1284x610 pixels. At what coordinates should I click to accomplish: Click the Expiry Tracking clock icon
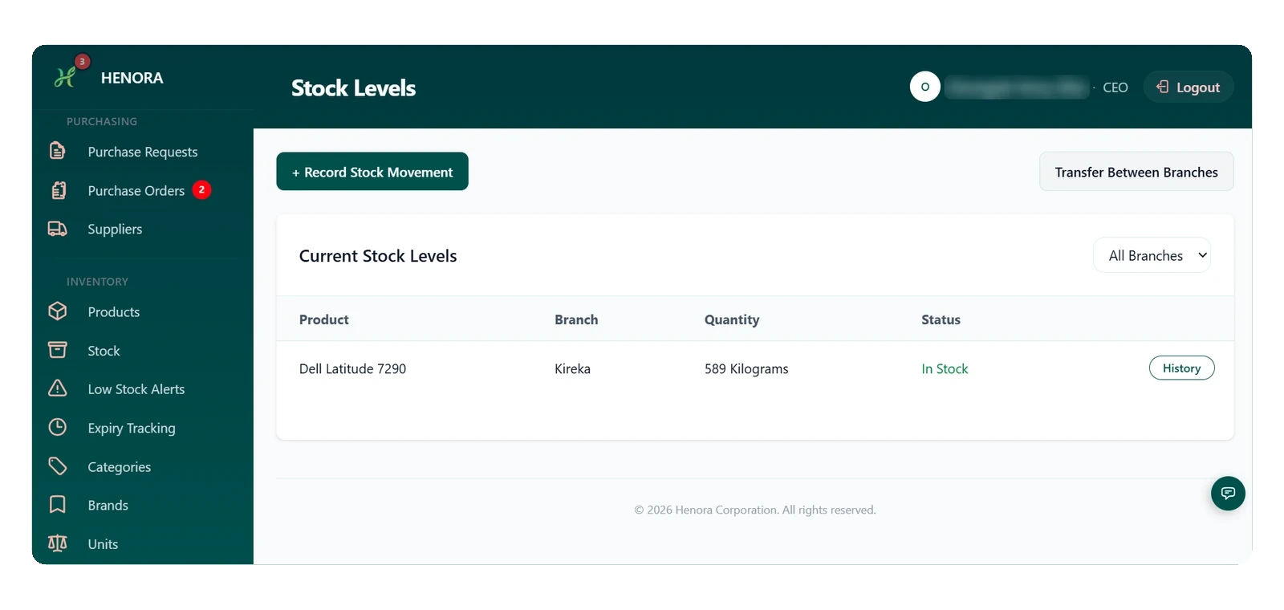[x=58, y=427]
